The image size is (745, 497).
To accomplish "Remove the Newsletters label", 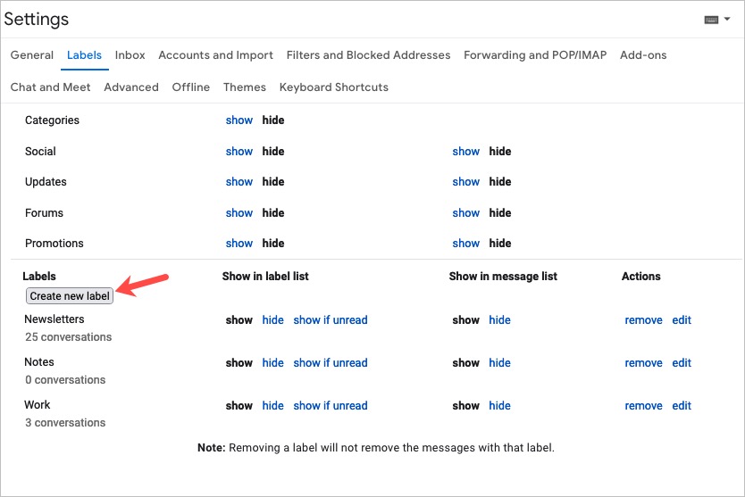I will pos(643,320).
